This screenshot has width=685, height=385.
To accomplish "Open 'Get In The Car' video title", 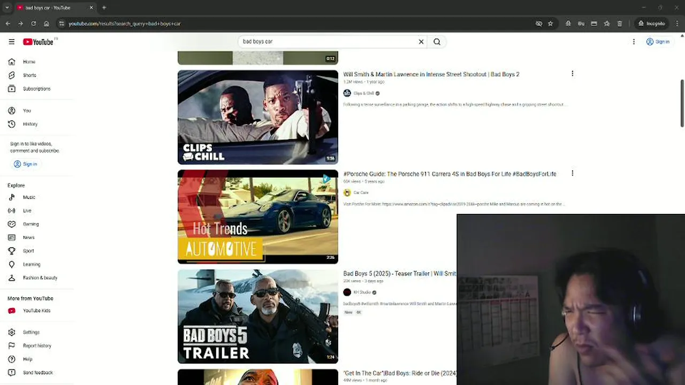I will [x=400, y=373].
